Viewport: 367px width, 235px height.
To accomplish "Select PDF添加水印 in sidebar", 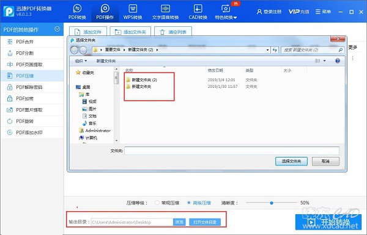I will click(x=32, y=132).
